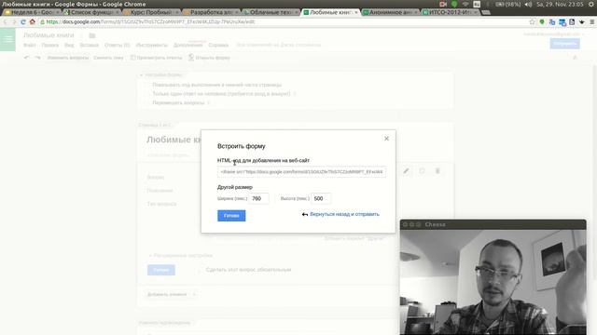Open Добавить элемент dropdown arrow
Viewport: 597px width, 335px height.
point(194,294)
